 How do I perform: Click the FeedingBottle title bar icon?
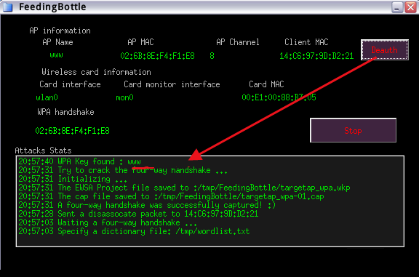pos(7,7)
